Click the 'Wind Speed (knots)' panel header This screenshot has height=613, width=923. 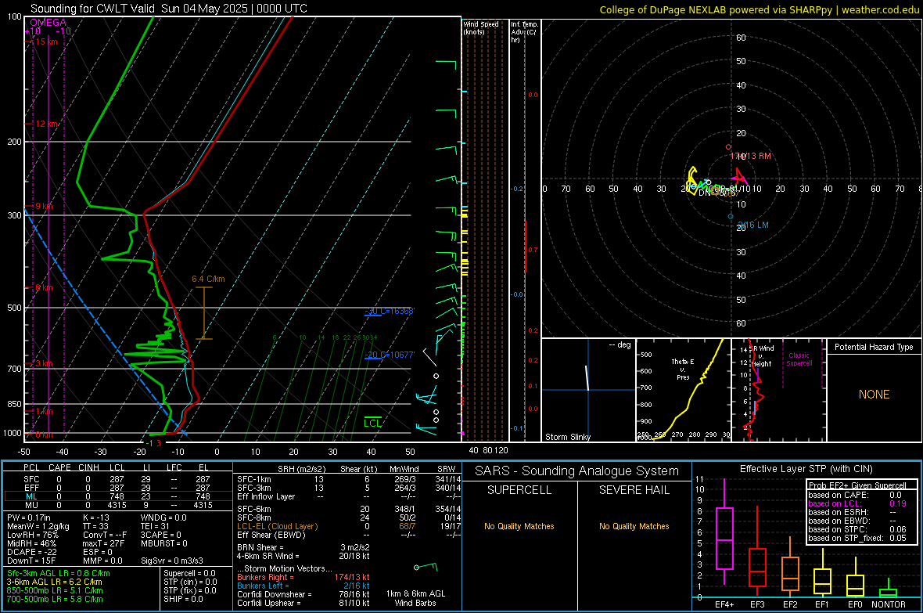coord(481,27)
